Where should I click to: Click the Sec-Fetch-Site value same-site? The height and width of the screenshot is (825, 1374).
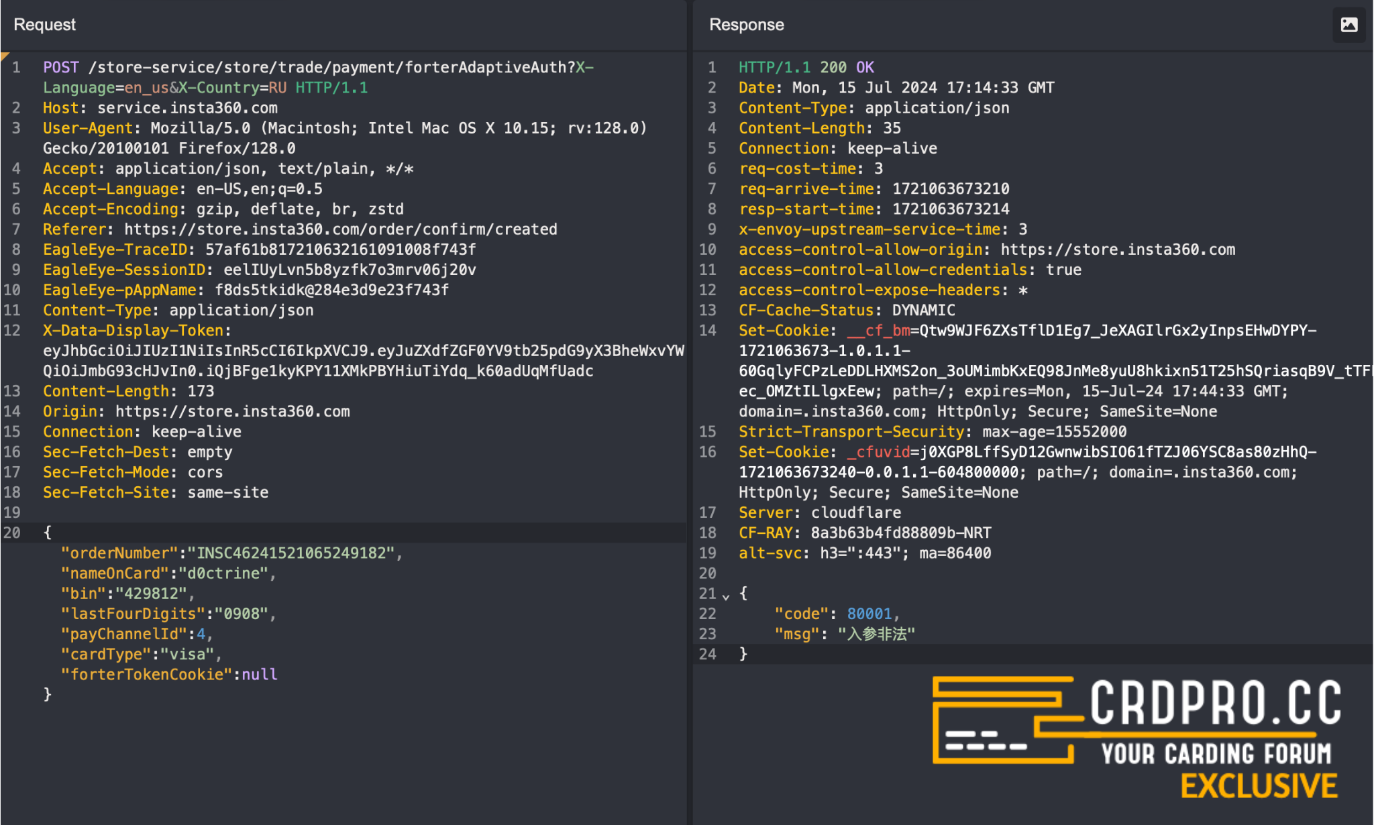click(227, 492)
